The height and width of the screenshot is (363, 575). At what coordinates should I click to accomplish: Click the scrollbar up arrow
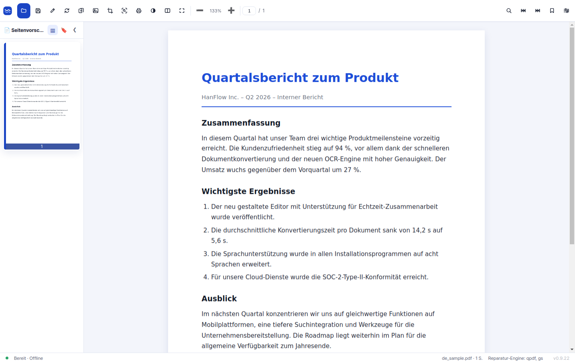[x=572, y=25]
